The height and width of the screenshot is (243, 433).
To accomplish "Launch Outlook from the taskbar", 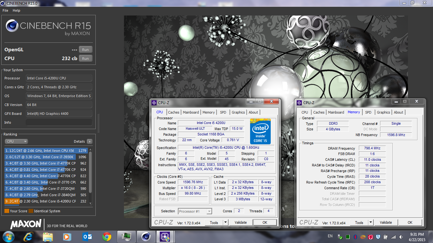I will [87, 237].
